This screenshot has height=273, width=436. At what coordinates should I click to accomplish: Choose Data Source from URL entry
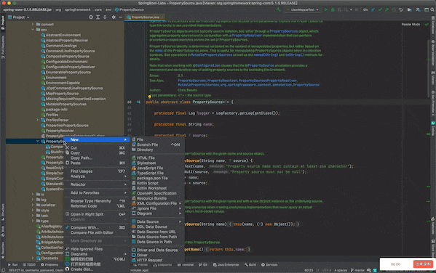click(157, 232)
